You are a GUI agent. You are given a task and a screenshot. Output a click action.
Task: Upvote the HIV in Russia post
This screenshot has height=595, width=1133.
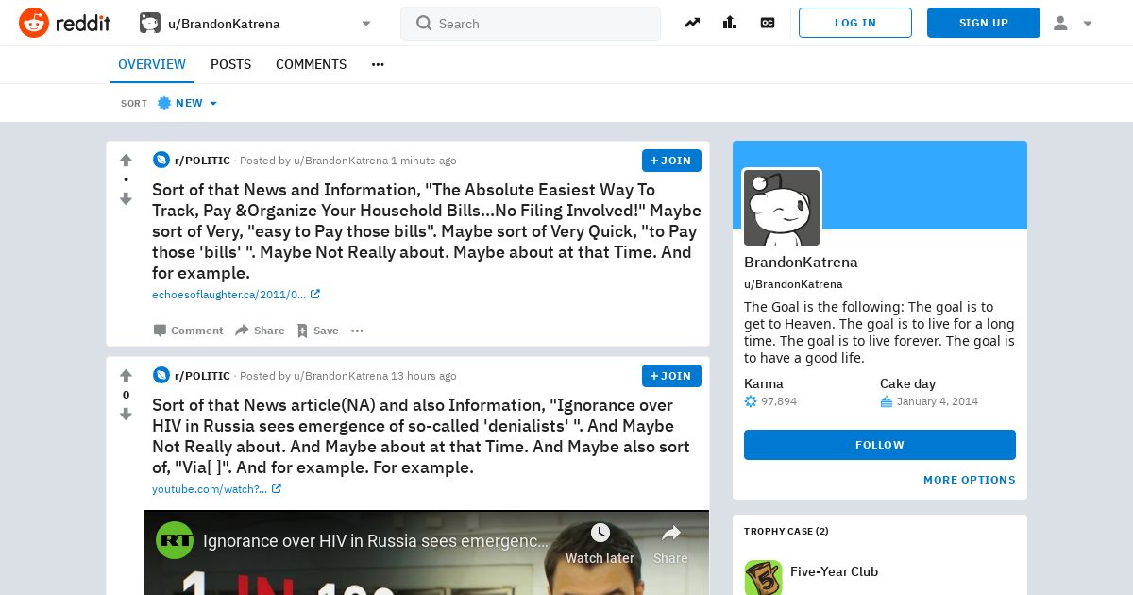click(126, 376)
